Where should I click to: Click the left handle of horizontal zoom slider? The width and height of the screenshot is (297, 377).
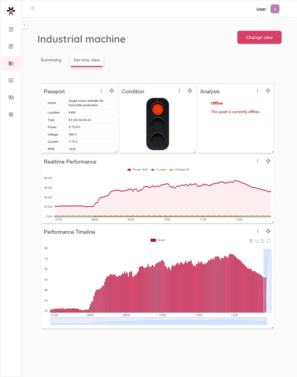[51, 321]
